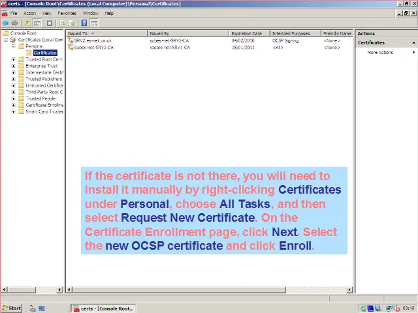The width and height of the screenshot is (418, 313).
Task: Click the Forward arrow toolbar icon
Action: (x=15, y=23)
